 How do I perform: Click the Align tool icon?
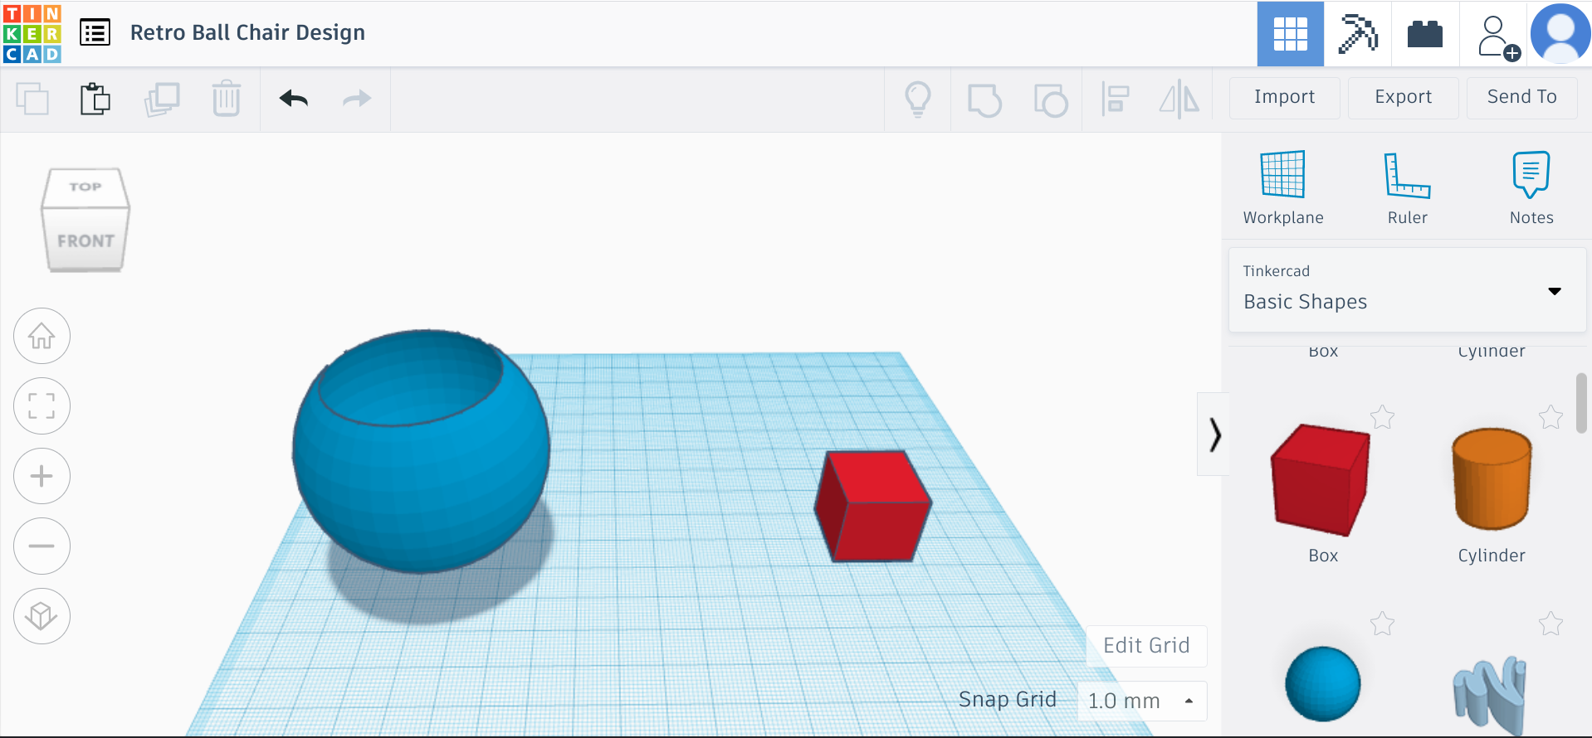click(x=1116, y=100)
